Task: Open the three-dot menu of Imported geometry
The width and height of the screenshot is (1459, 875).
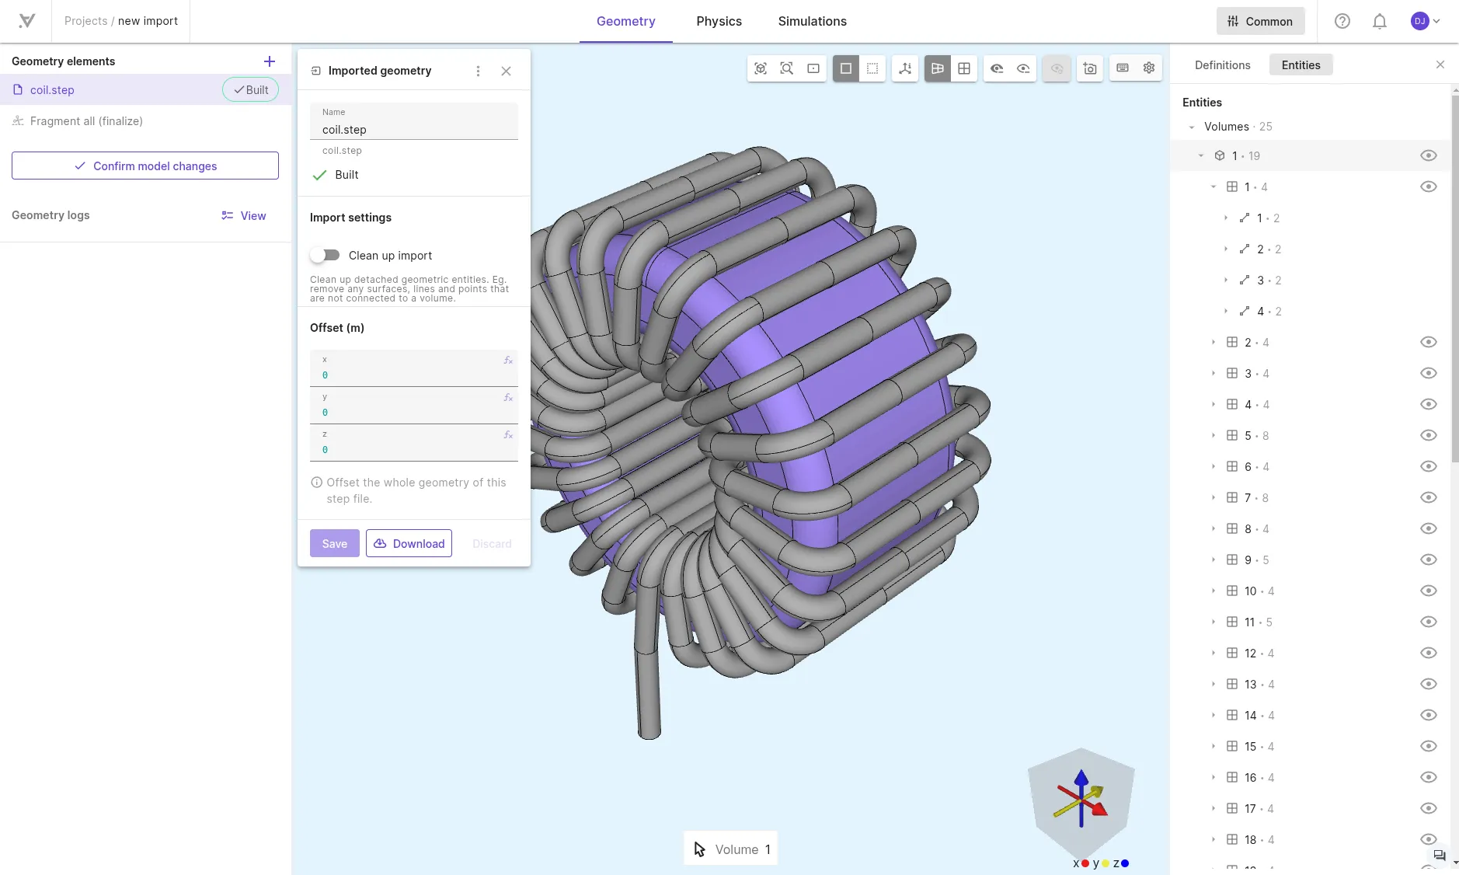Action: click(478, 71)
